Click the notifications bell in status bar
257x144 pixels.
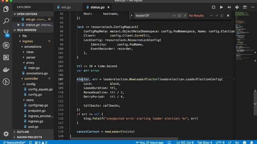tap(252, 142)
